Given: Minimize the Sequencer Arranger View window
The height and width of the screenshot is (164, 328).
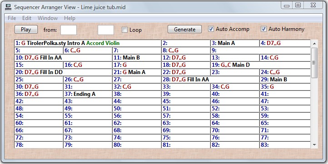Looking at the screenshot, I should click(287, 5).
